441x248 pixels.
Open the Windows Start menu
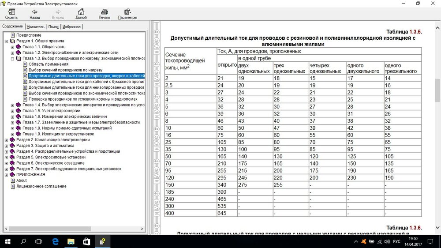pos(7,241)
